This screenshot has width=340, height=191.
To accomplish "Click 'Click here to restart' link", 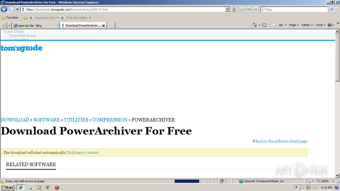I will [x=83, y=153].
